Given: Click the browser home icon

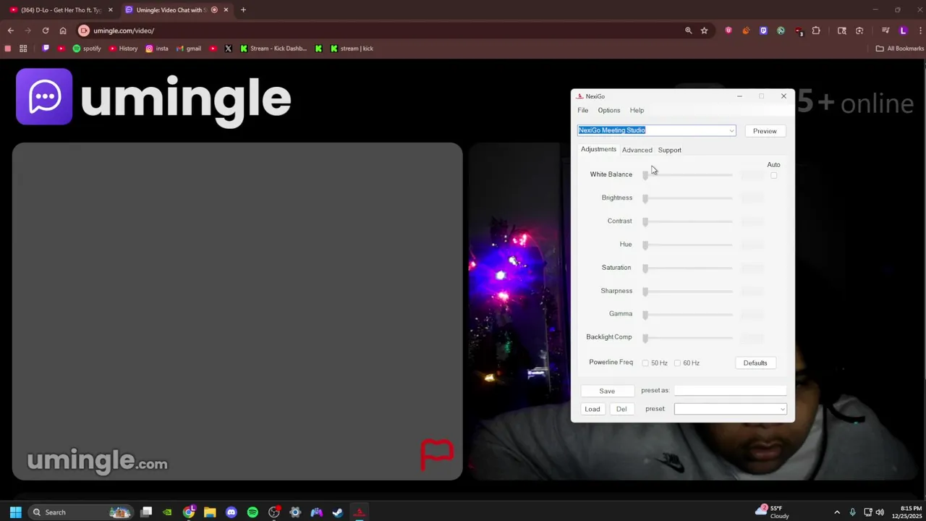Looking at the screenshot, I should pyautogui.click(x=63, y=30).
